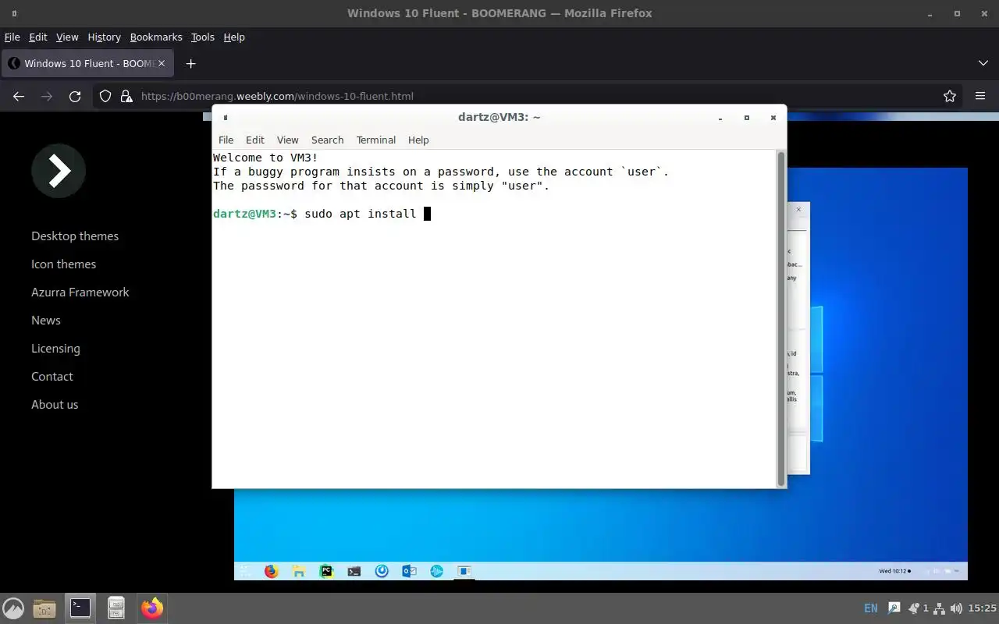The width and height of the screenshot is (999, 624).
Task: Click the Wed 10:12 clock in the screenshot
Action: pyautogui.click(x=893, y=571)
